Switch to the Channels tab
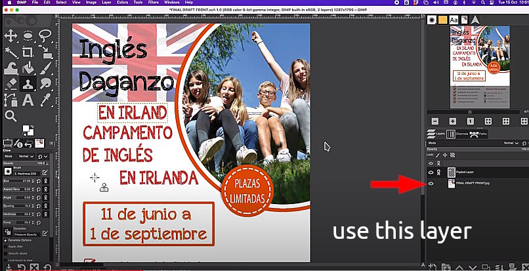529x271 pixels. (x=457, y=134)
